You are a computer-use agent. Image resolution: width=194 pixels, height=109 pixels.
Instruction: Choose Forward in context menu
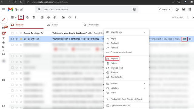tap(127, 48)
